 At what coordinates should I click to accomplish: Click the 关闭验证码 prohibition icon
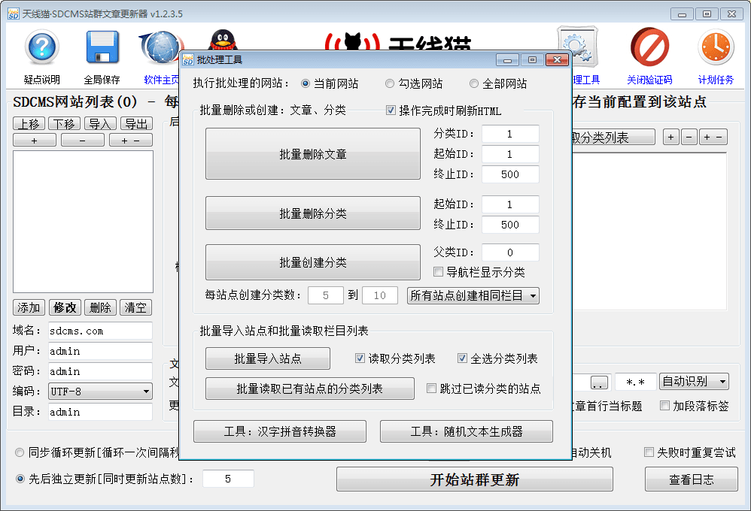point(649,47)
